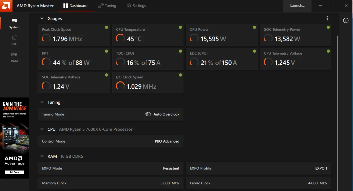Click the PPT gauge dial
353x191 pixels.
(46, 62)
